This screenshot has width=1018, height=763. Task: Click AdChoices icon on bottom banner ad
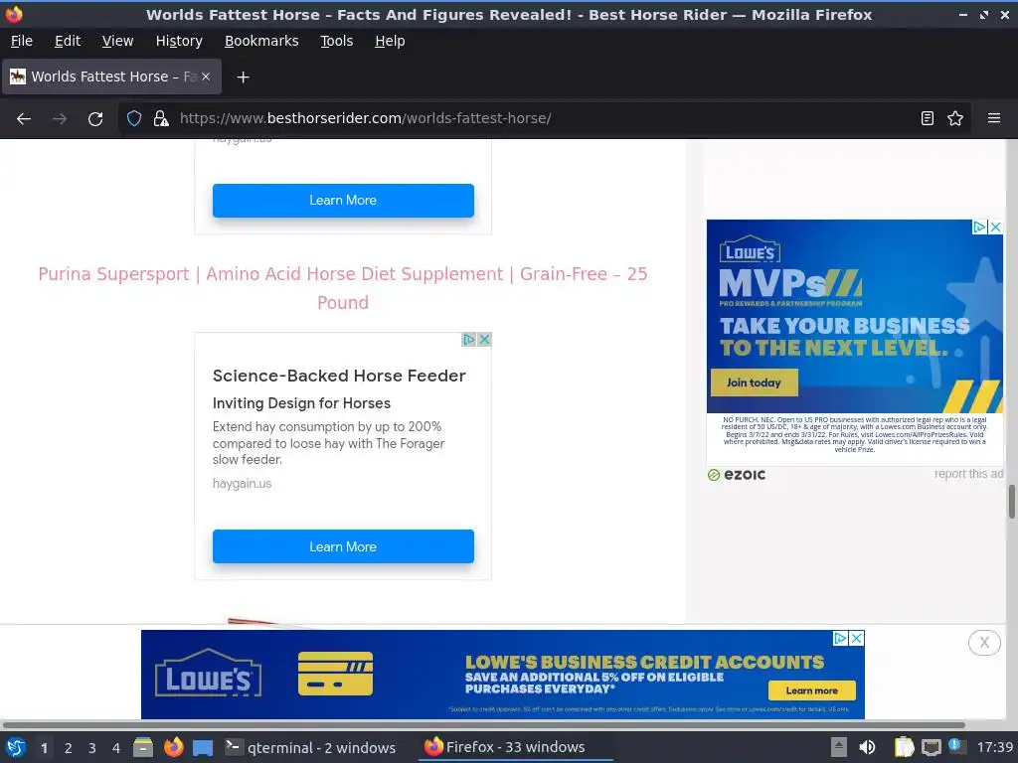(x=841, y=639)
